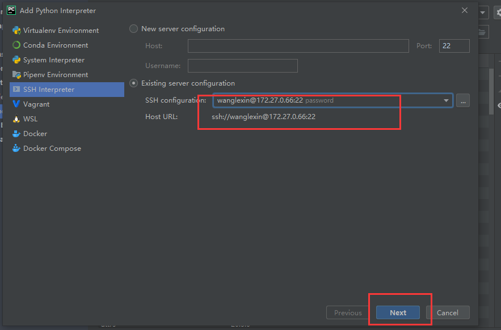501x330 pixels.
Task: Click the Cancel button
Action: (448, 312)
